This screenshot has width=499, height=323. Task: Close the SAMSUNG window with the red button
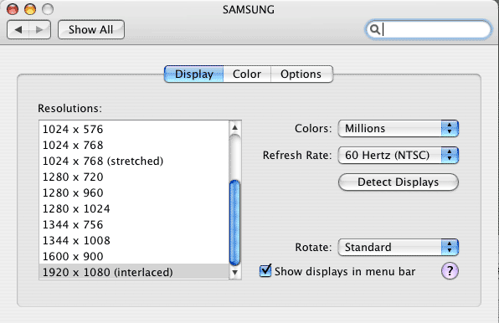click(13, 9)
